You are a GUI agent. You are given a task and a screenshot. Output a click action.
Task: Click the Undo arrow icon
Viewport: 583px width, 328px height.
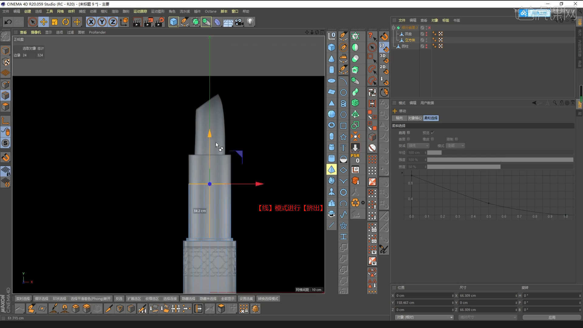pos(8,22)
